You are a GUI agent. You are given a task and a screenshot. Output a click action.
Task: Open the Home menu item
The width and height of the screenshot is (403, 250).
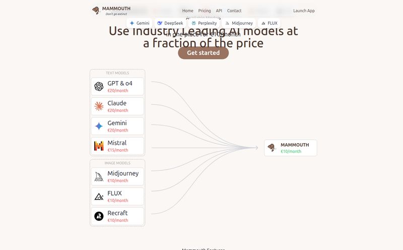(187, 11)
